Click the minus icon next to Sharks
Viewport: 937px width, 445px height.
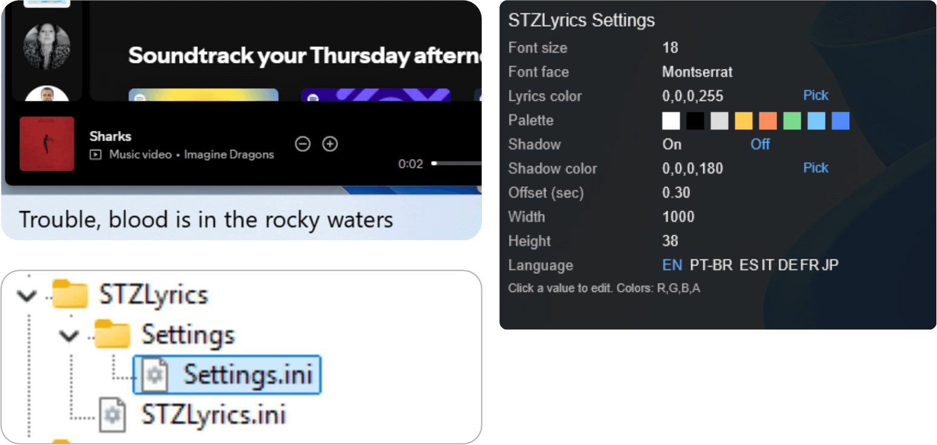pos(303,144)
